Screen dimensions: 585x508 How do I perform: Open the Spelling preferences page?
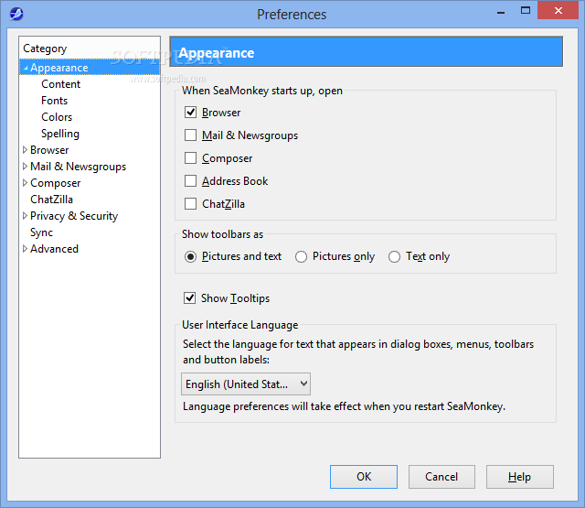[60, 134]
